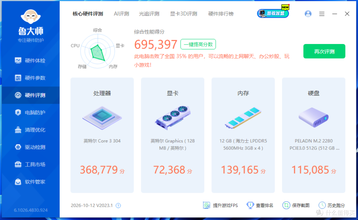Open 历史跑分 link
358x220 pixels.
pos(336,206)
